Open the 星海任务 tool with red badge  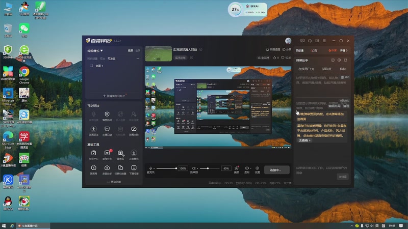(107, 155)
